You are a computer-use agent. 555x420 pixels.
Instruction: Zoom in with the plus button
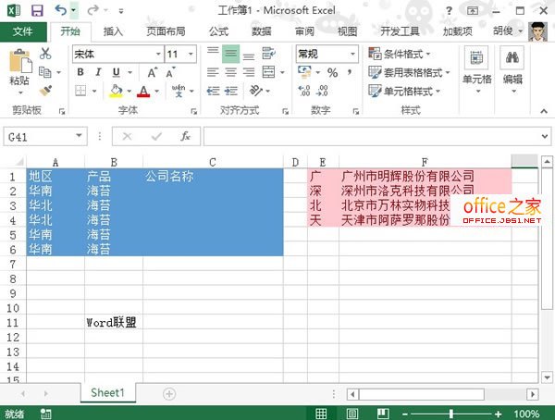pyautogui.click(x=499, y=414)
